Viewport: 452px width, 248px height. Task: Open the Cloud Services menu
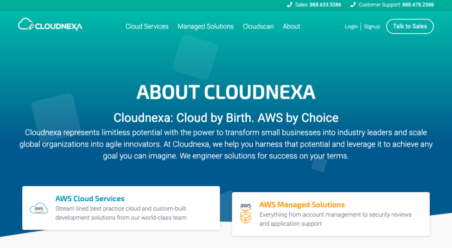[147, 26]
